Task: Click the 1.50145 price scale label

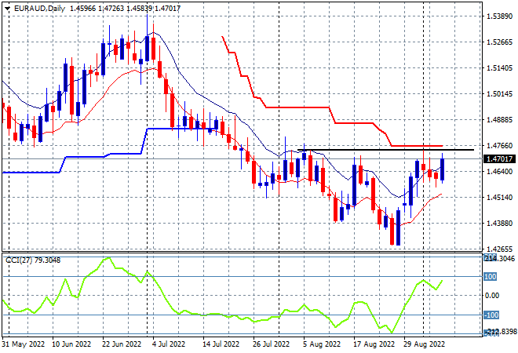Action: pyautogui.click(x=499, y=94)
